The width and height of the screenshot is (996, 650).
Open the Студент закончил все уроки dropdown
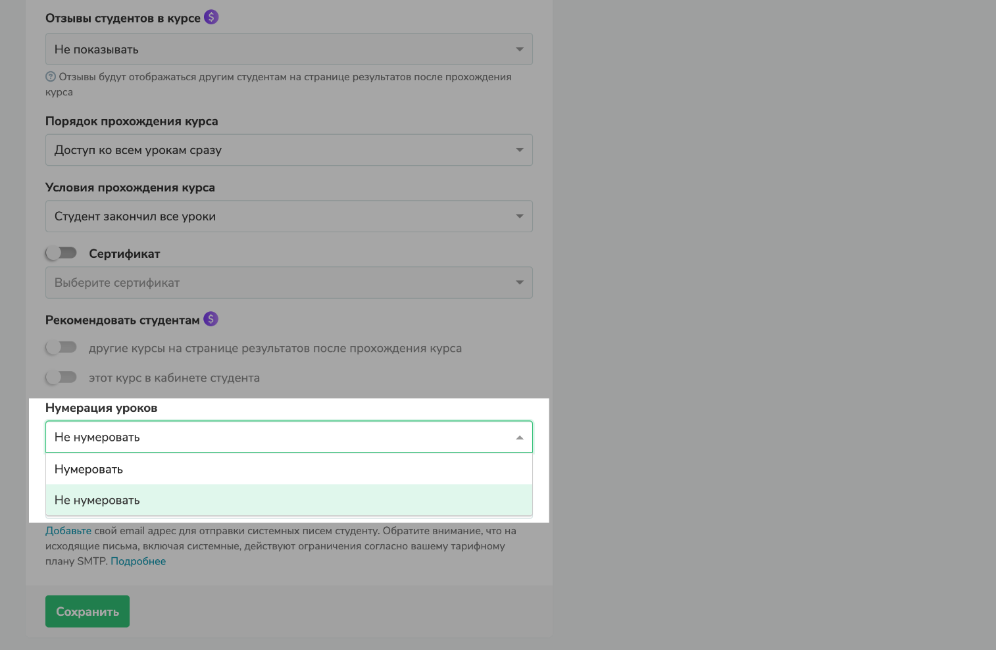[288, 216]
